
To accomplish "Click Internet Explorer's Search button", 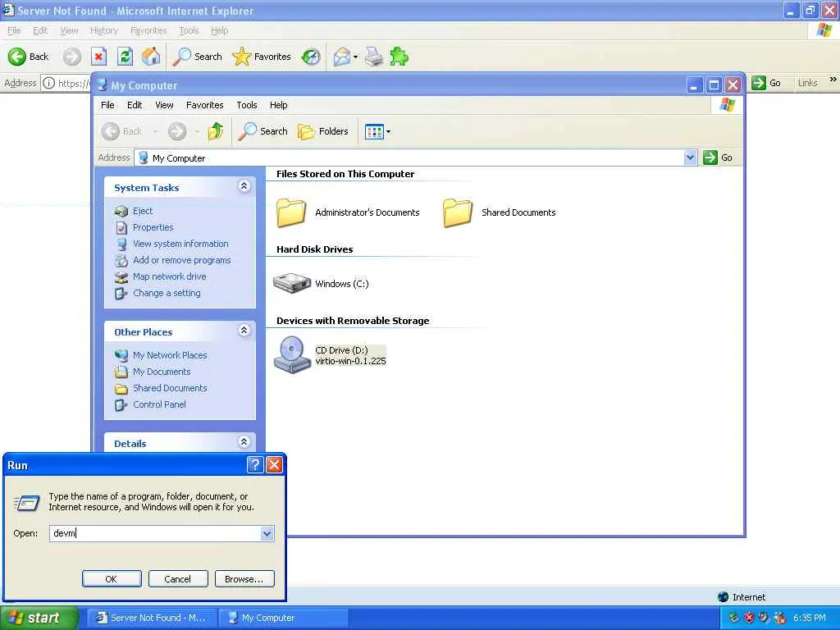I will click(197, 57).
